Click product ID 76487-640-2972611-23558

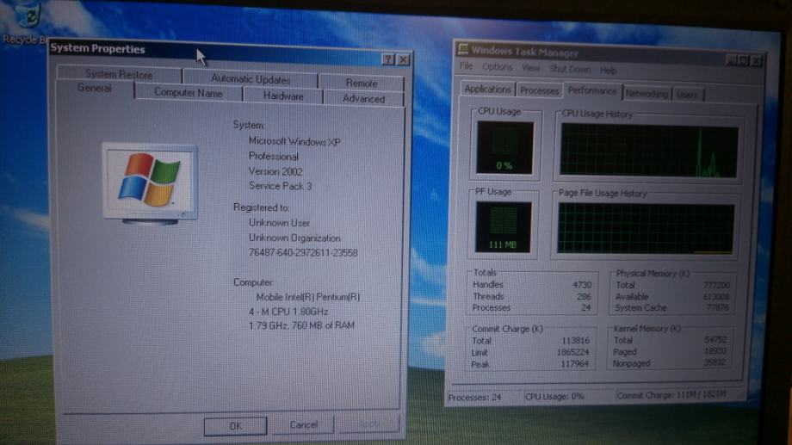coord(303,252)
